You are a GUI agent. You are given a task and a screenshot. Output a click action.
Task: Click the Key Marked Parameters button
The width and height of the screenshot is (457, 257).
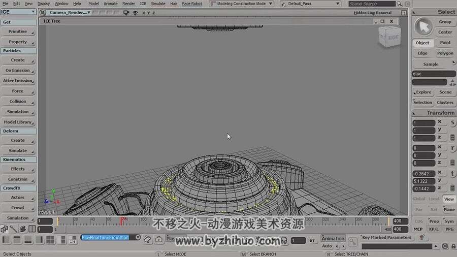pos(386,238)
